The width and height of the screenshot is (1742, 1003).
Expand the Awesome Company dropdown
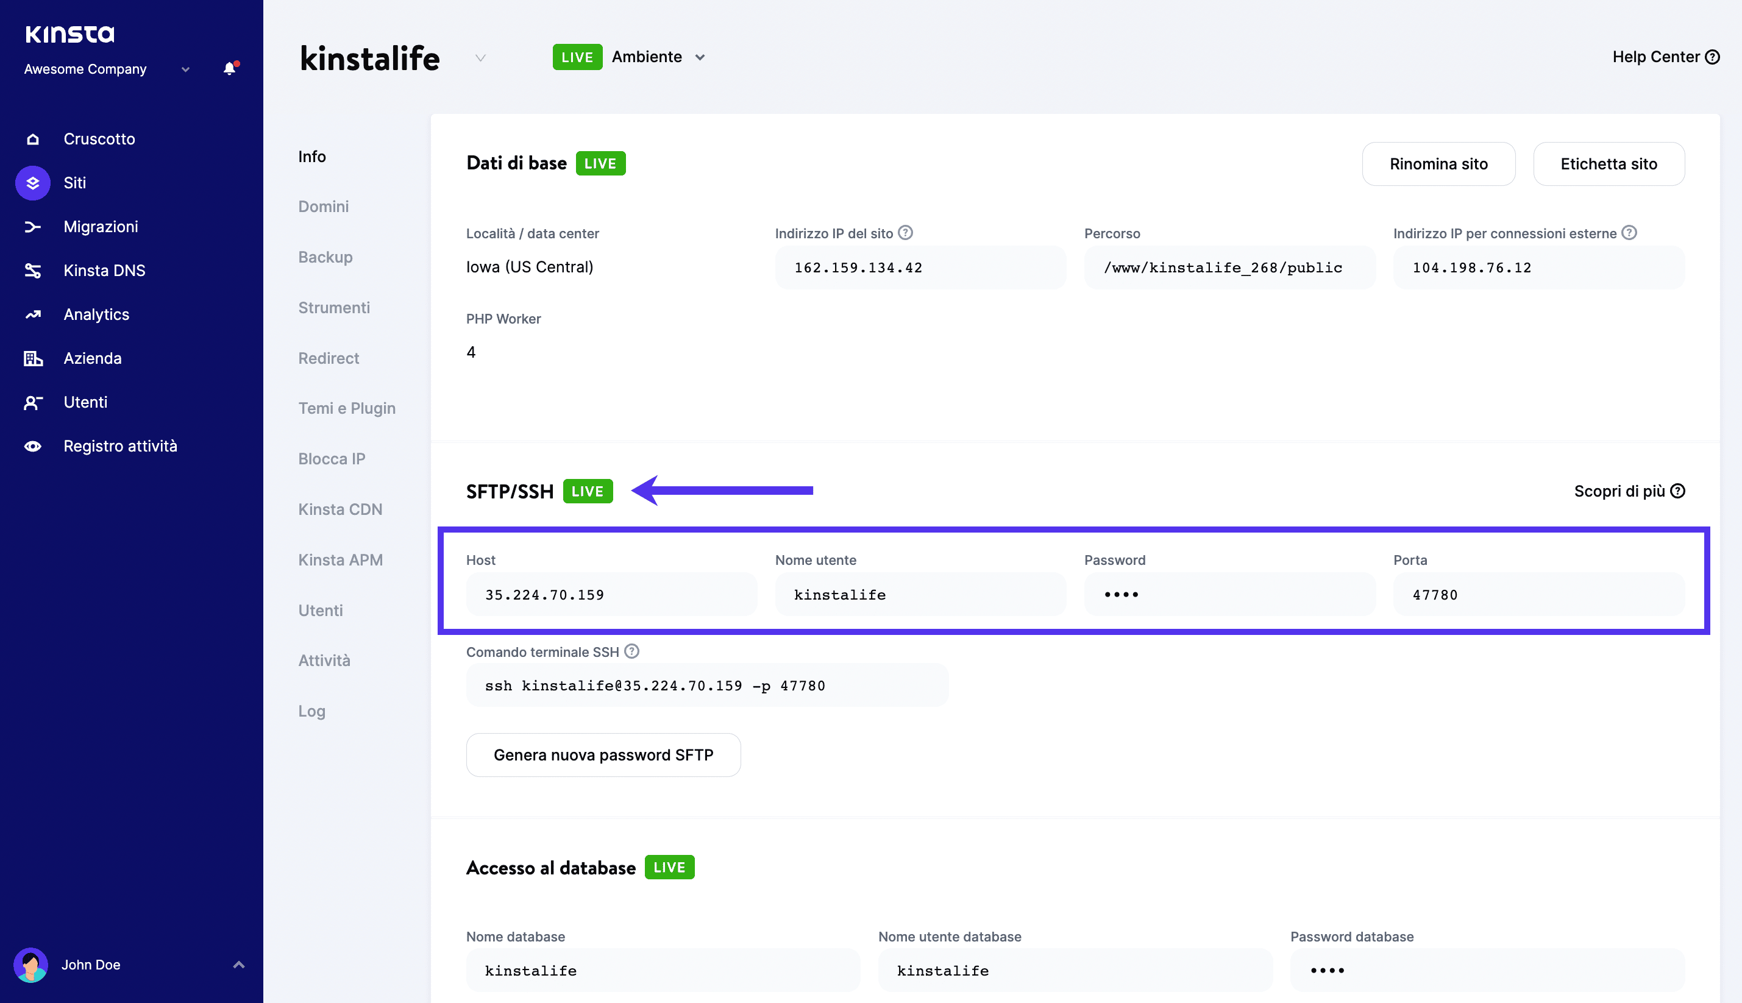coord(185,69)
